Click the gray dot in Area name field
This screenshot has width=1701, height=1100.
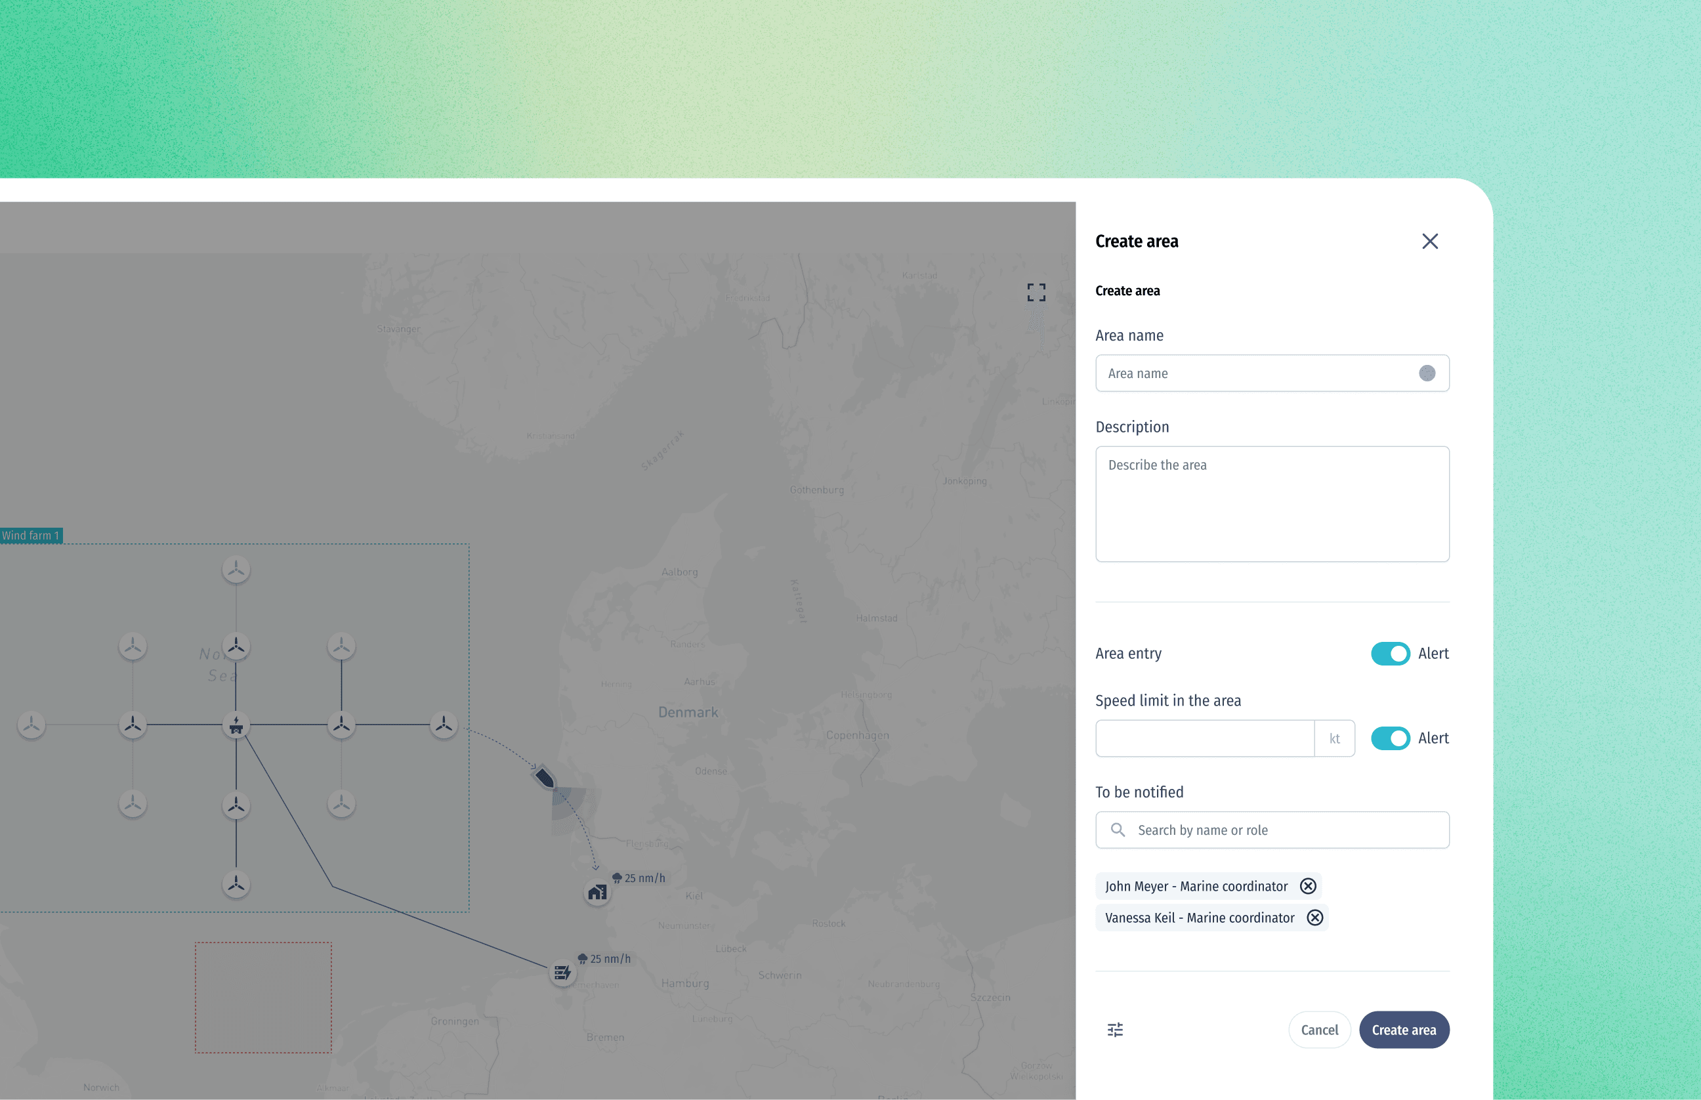pyautogui.click(x=1427, y=373)
